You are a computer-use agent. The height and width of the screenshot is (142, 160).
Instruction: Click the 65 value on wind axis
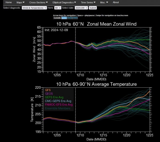click(x=39, y=27)
